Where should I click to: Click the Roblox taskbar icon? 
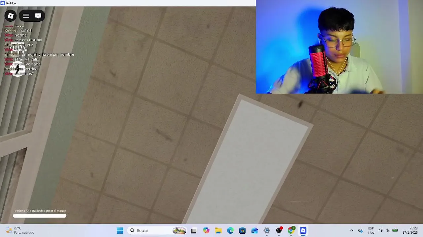click(303, 231)
